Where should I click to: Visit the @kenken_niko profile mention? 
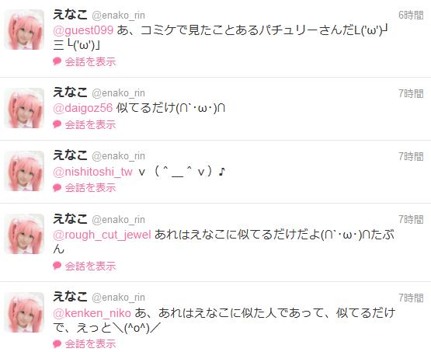coord(92,313)
